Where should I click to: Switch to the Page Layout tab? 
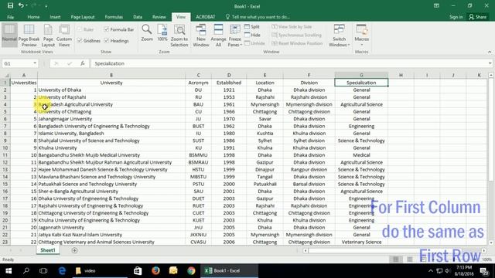[83, 17]
